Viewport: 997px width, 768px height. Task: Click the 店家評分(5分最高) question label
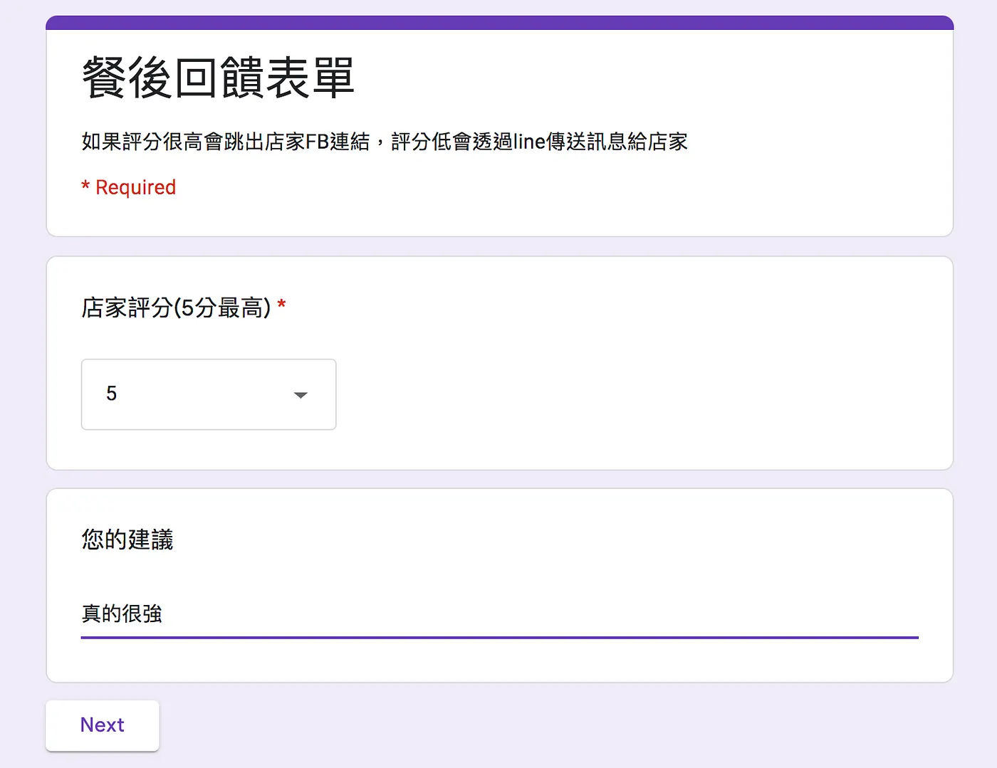[x=176, y=307]
